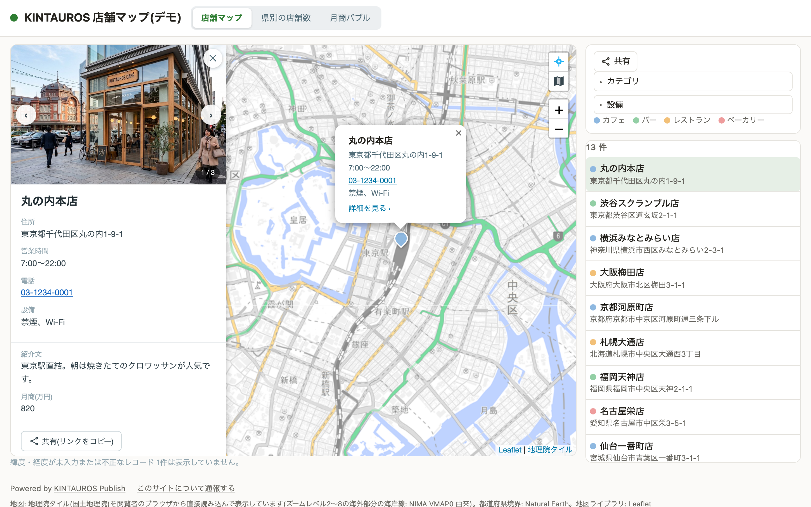Click the green logo dot by title
The width and height of the screenshot is (811, 507).
click(14, 18)
